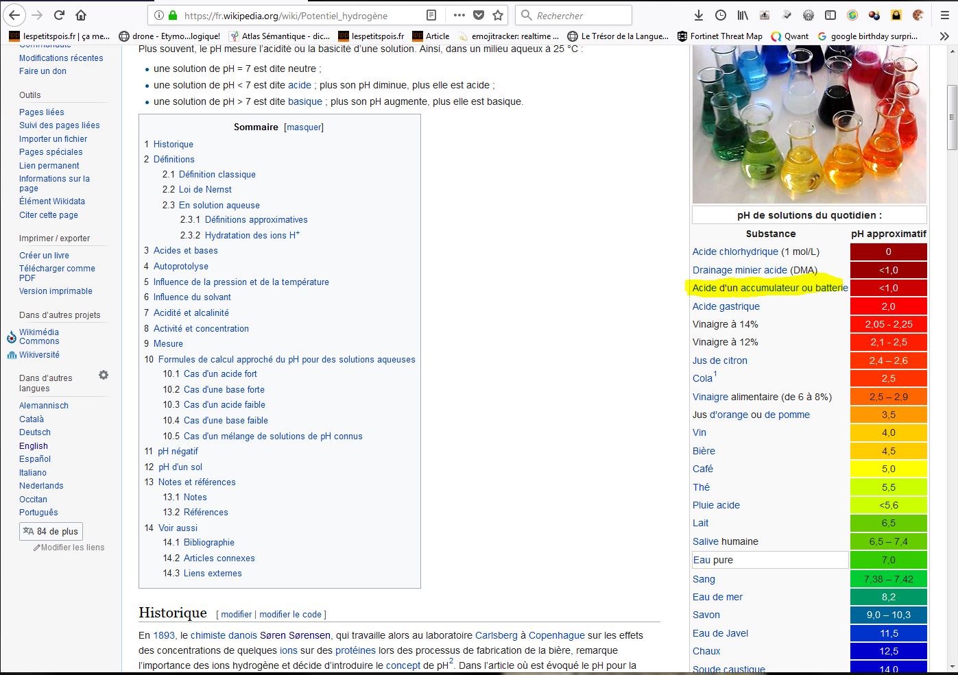Toggle Reader View icon in address bar
Image resolution: width=958 pixels, height=675 pixels.
(x=431, y=15)
